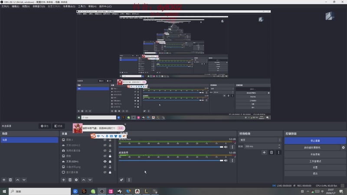347x195 pixels.
Task: Remove scene transition trash icon
Action: tap(272, 153)
